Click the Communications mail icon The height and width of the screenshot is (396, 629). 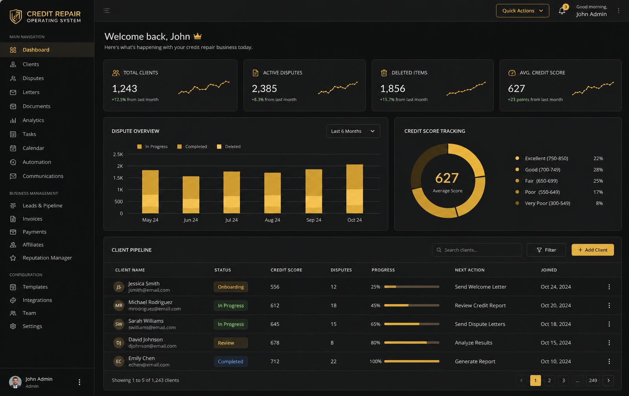point(13,176)
